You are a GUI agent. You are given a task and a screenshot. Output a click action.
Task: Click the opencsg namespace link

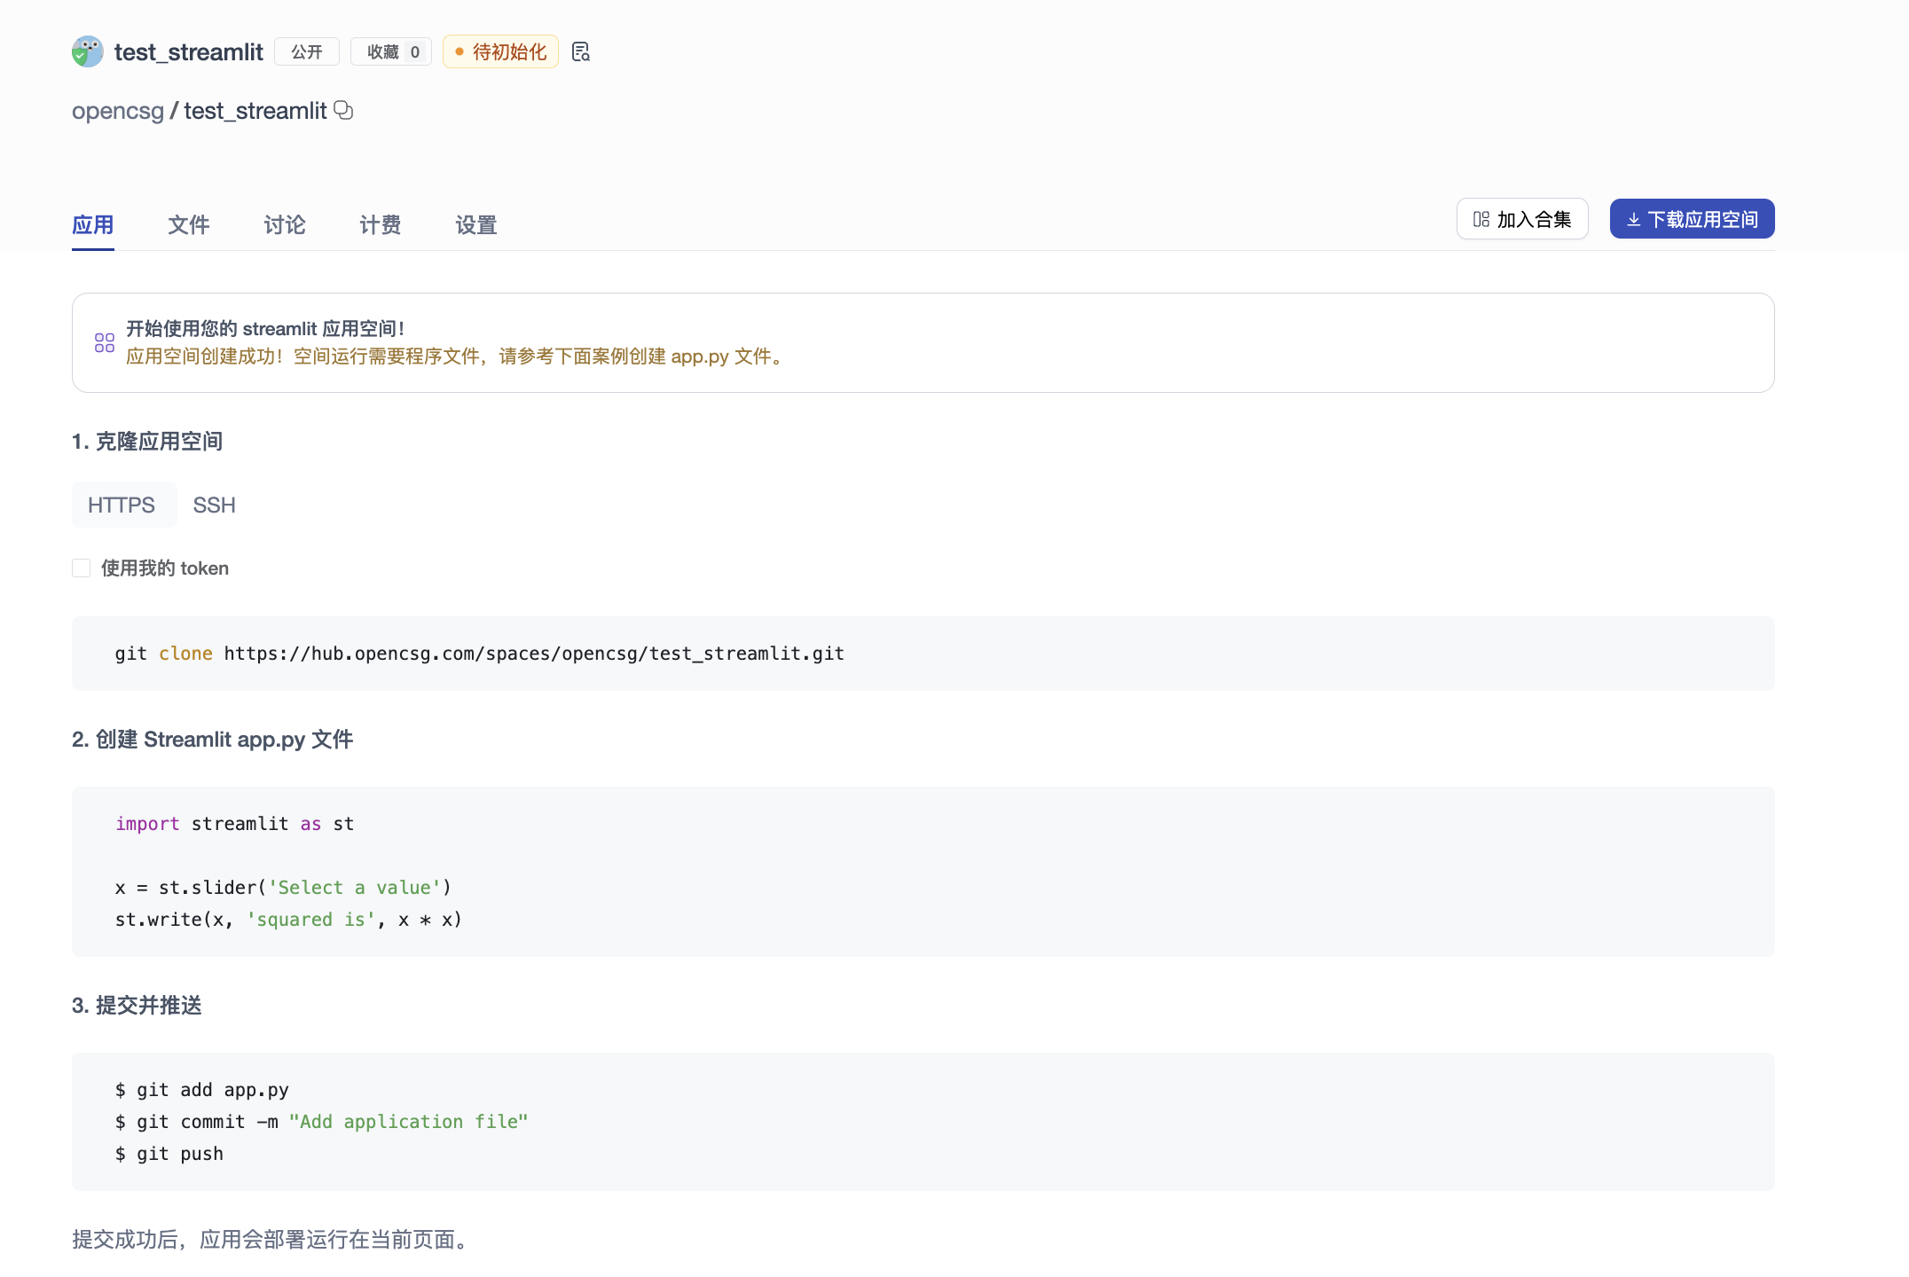118,111
